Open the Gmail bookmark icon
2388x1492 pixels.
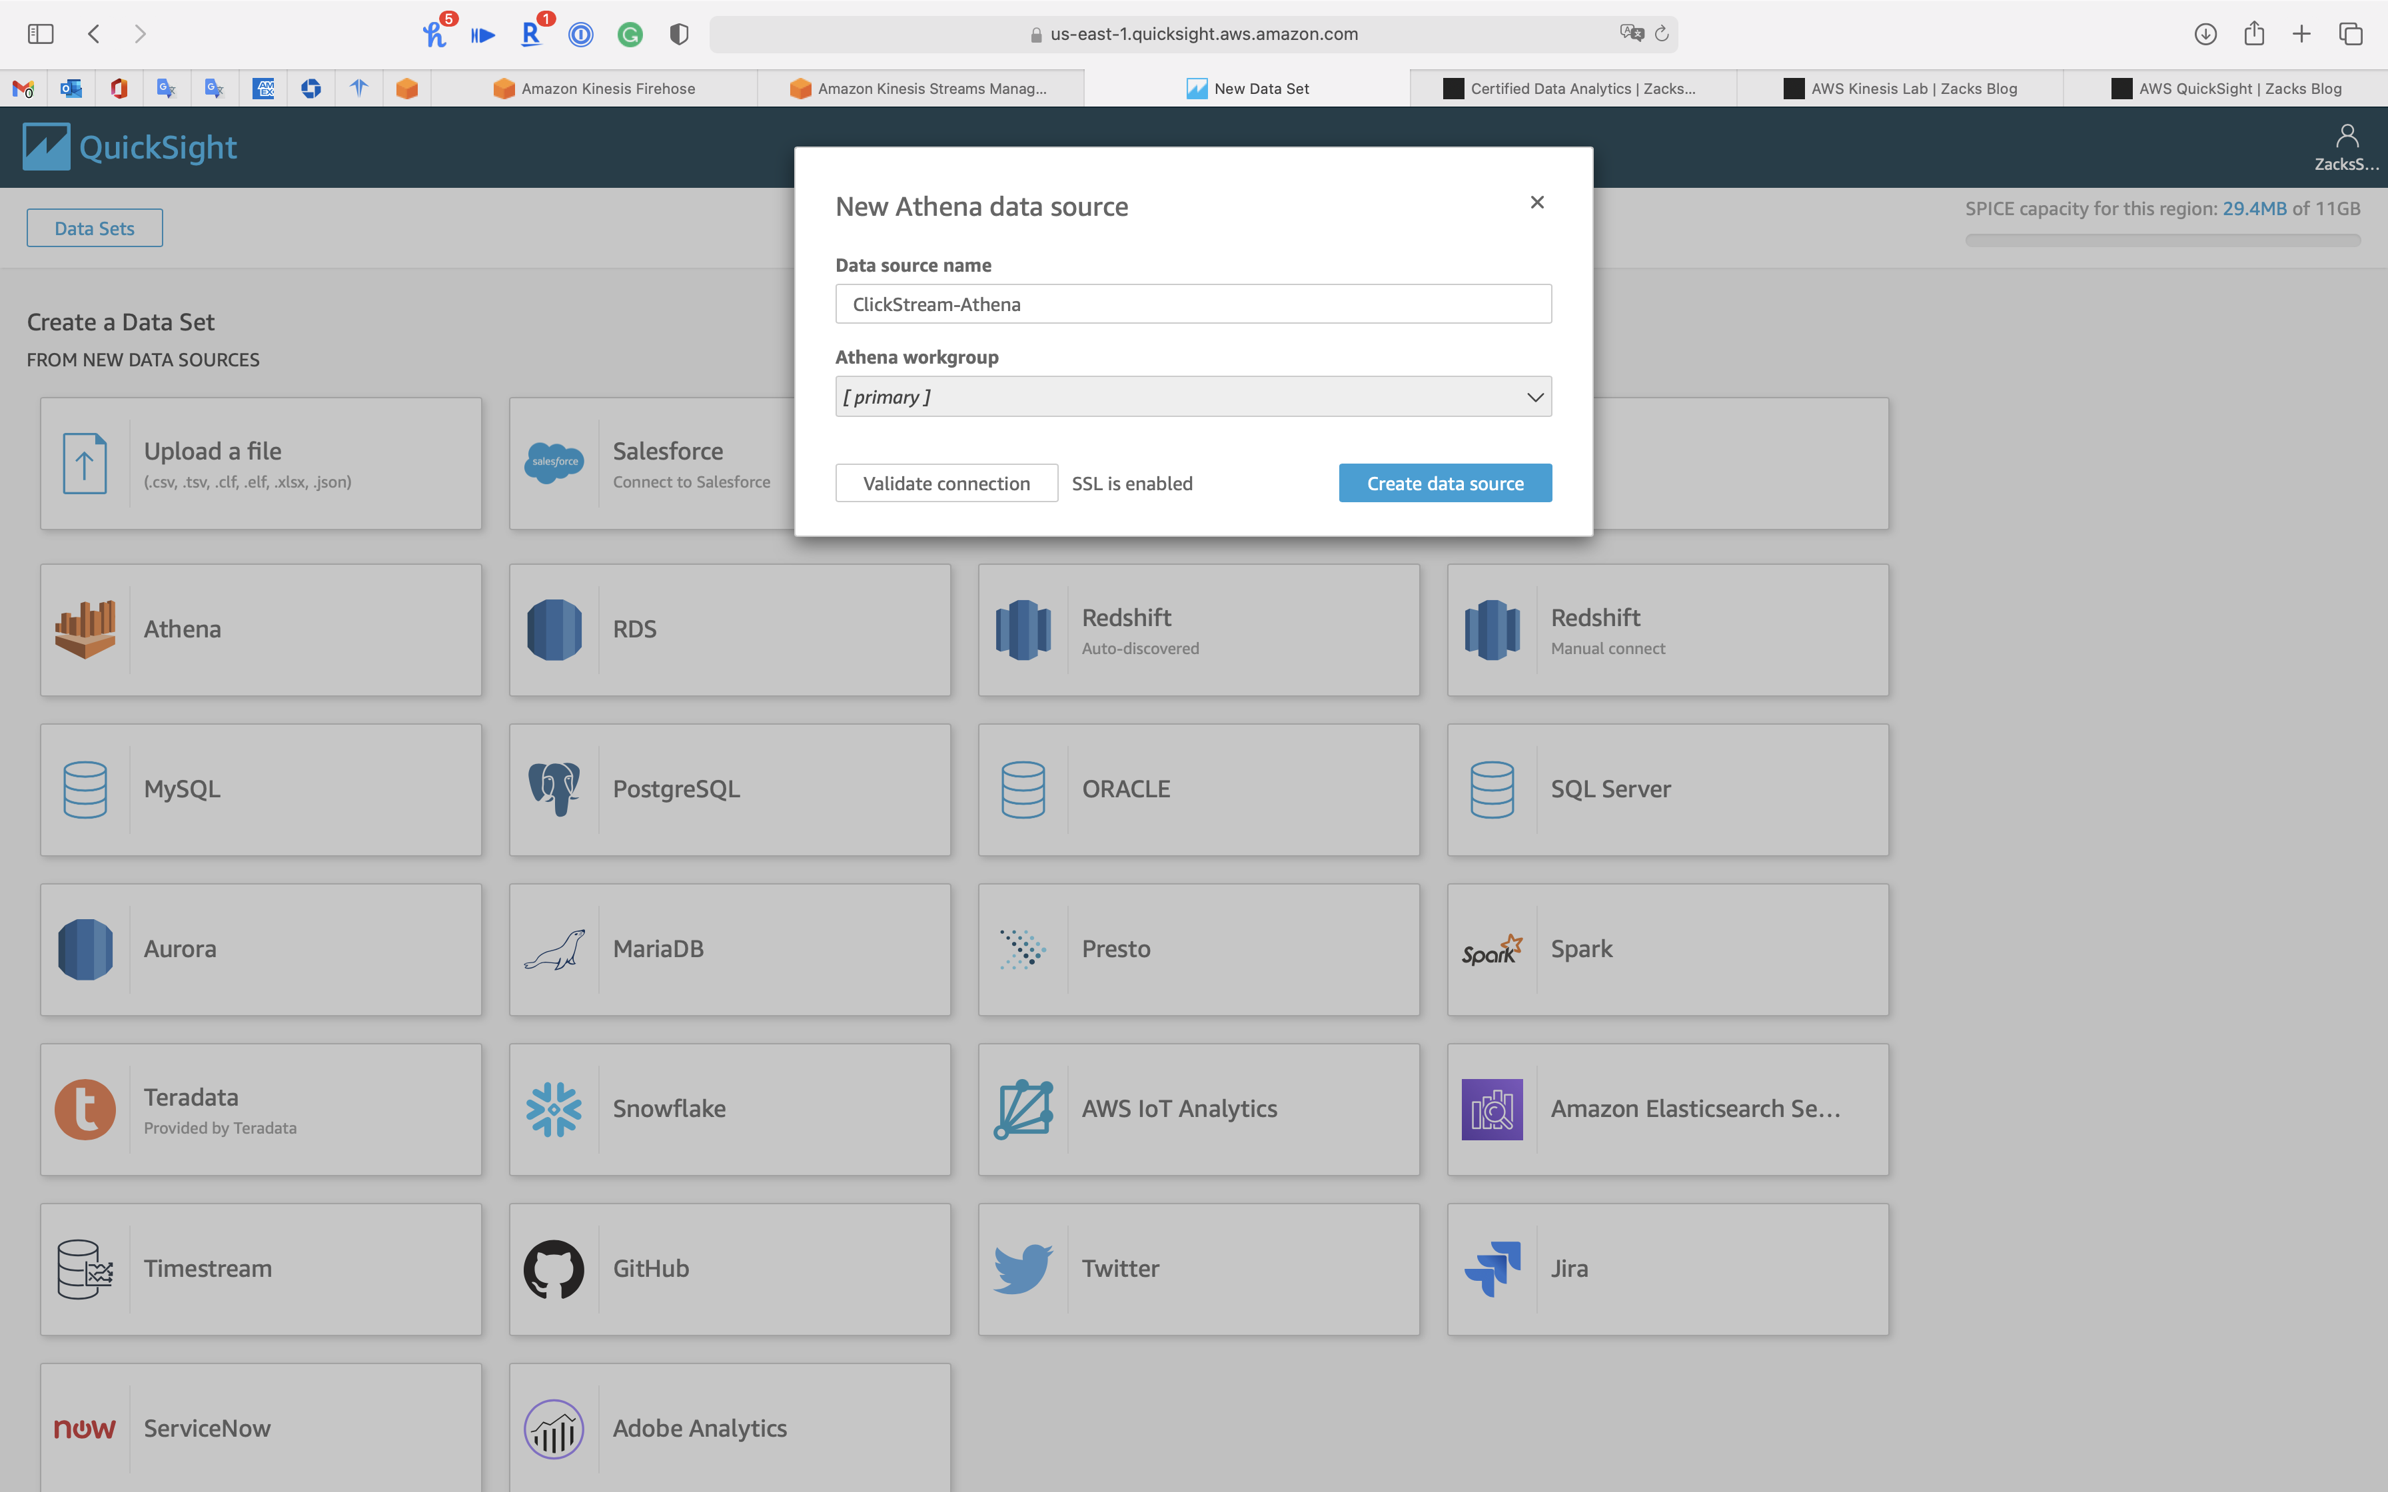coord(24,89)
